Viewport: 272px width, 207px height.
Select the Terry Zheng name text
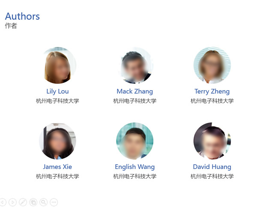click(x=212, y=92)
